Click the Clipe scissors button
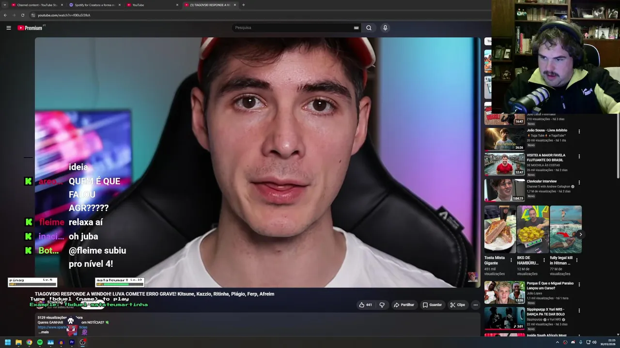 coord(457,305)
